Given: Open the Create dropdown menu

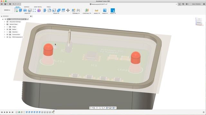Looking at the screenshot, I should [27, 13].
